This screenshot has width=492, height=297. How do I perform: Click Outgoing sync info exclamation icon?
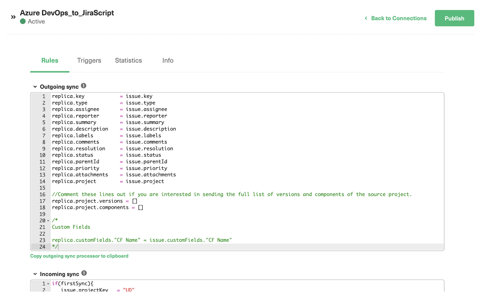tap(84, 86)
